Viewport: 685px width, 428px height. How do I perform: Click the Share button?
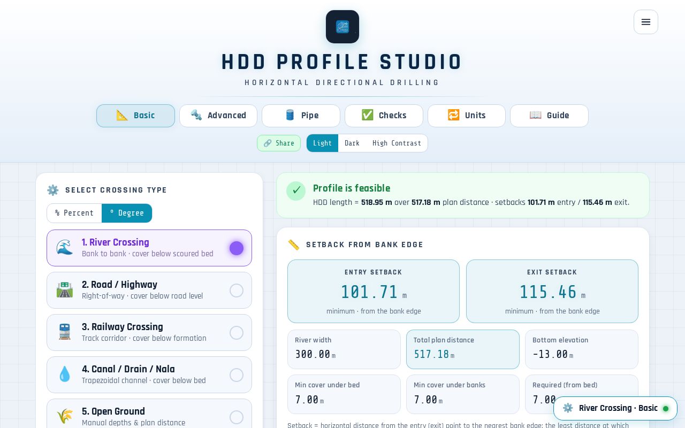[x=279, y=143]
